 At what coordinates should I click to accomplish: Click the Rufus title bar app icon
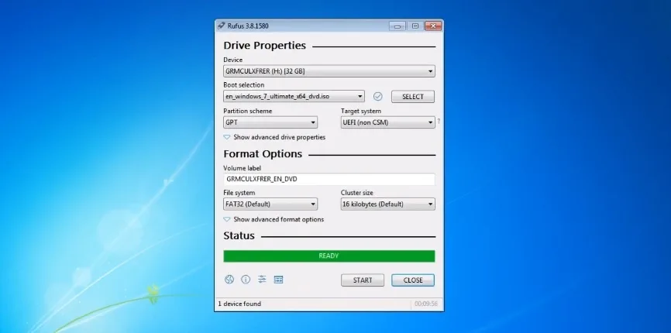(x=221, y=26)
